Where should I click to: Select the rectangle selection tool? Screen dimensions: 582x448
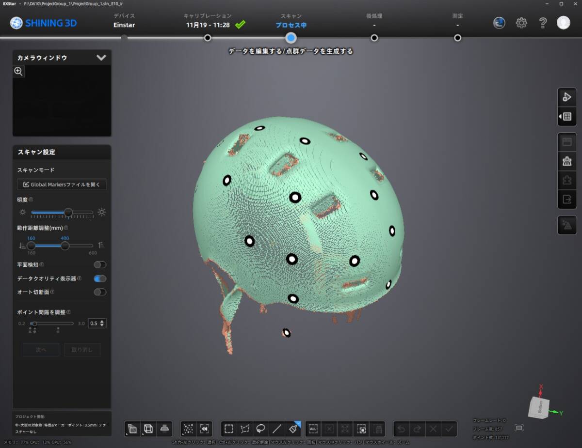(229, 429)
